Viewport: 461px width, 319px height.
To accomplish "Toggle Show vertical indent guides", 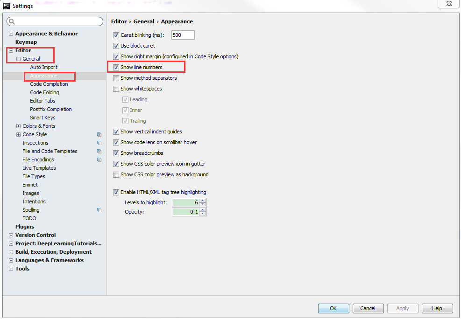I will click(116, 132).
